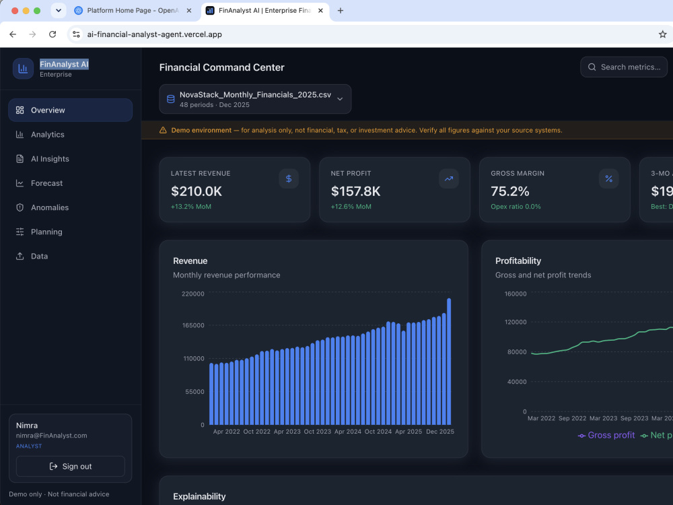Navigate to Forecast
This screenshot has width=673, height=505.
point(71,183)
